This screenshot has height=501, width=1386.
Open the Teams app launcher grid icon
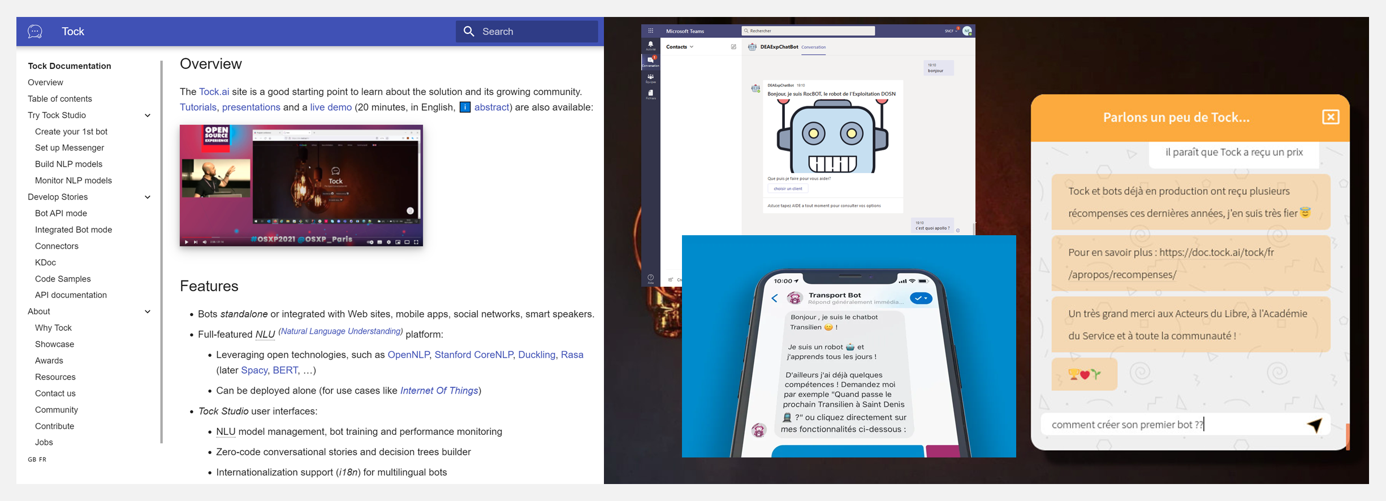click(x=651, y=31)
